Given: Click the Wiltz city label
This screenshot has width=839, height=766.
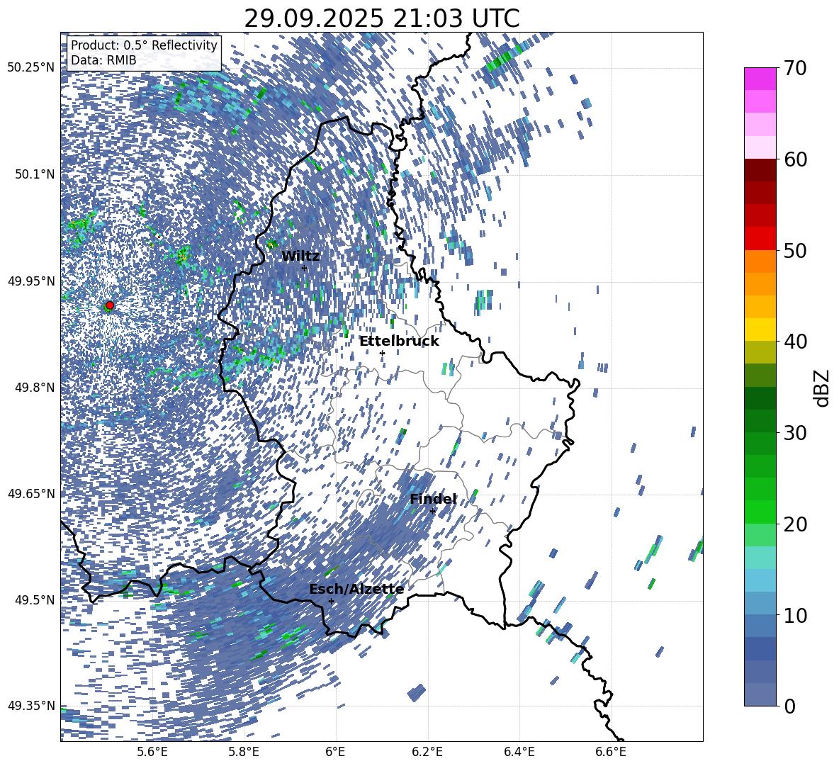Looking at the screenshot, I should 300,257.
